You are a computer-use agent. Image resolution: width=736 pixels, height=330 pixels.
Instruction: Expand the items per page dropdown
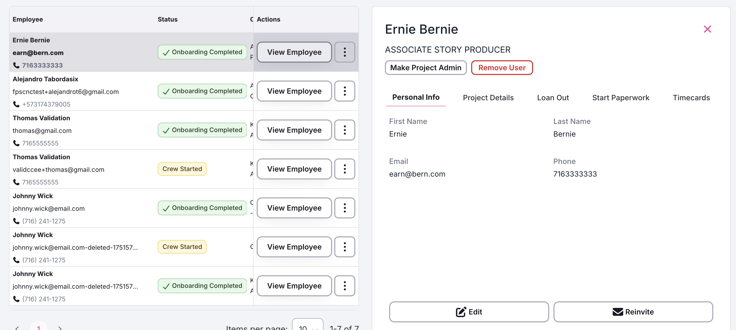tap(308, 326)
